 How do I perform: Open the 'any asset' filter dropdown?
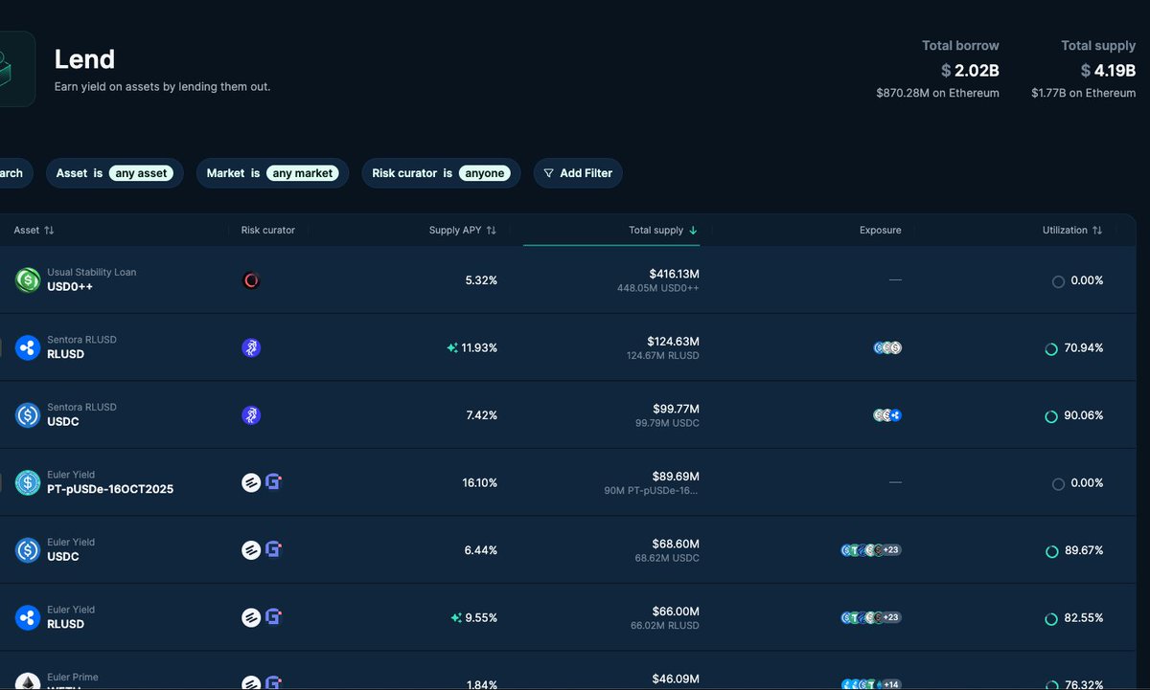coord(141,172)
